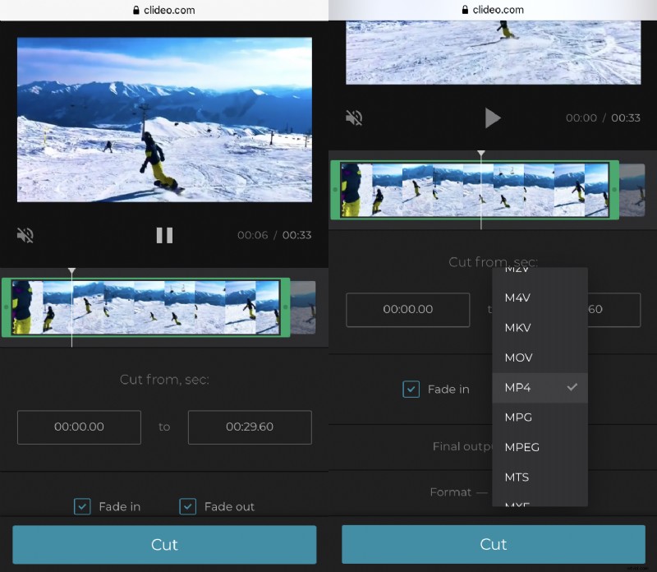Viewport: 657px width, 572px height.
Task: Disable the Fade out checkbox
Action: click(x=188, y=507)
